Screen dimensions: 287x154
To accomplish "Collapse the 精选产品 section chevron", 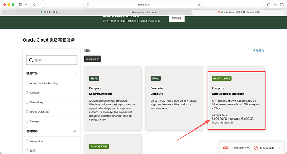I will click(75, 73).
